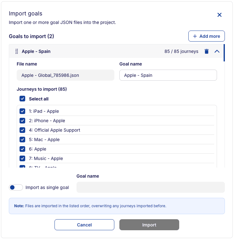234x240 pixels.
Task: Uncheck journey 2: iPhone - Apple
Action: click(22, 121)
